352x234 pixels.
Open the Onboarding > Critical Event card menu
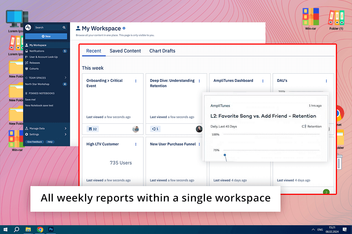tap(136, 81)
